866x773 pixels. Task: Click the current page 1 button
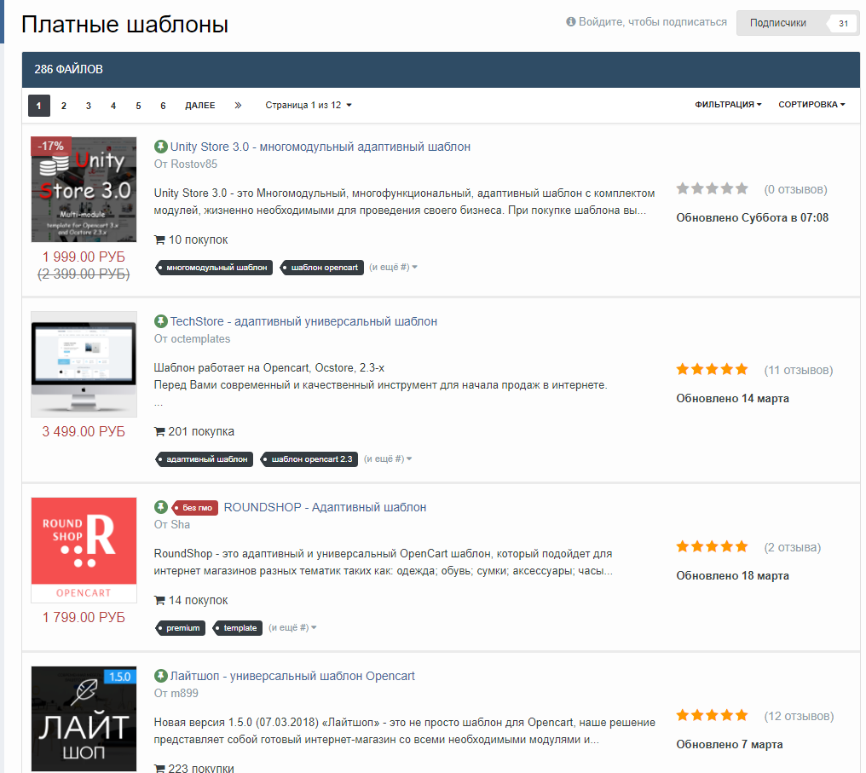(x=38, y=106)
